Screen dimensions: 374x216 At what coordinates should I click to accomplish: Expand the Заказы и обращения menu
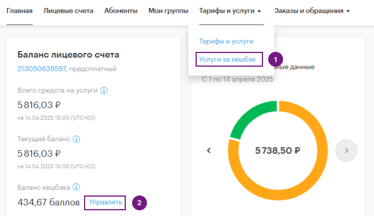[x=312, y=11]
